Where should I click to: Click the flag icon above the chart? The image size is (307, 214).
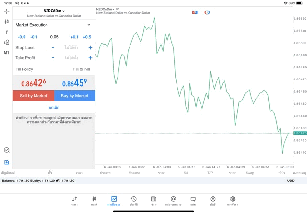click(195, 12)
